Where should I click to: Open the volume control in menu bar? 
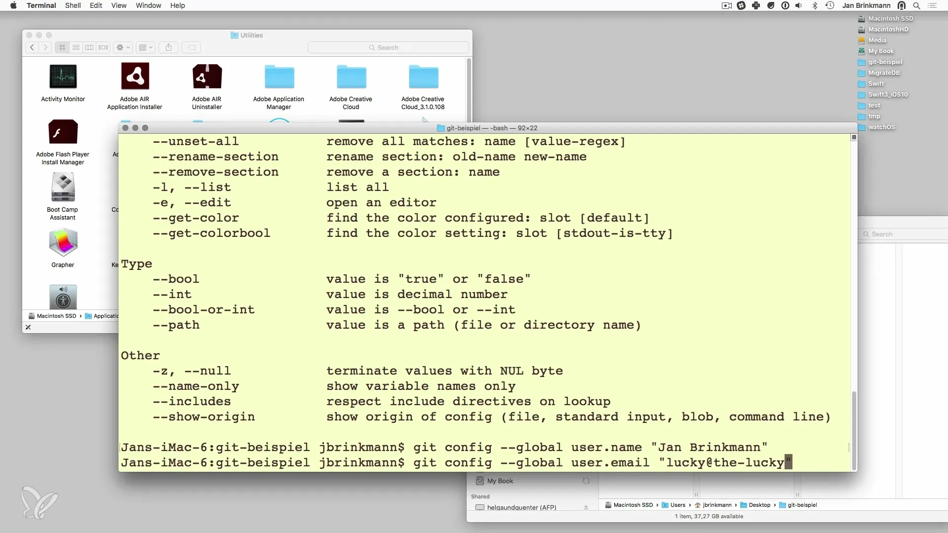click(799, 5)
